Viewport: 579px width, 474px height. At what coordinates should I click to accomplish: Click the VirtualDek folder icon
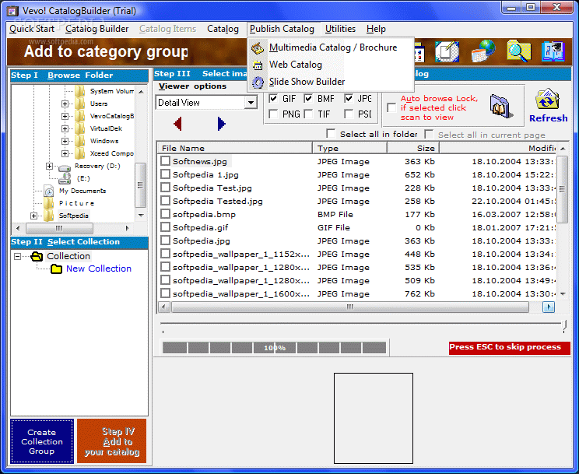point(79,128)
